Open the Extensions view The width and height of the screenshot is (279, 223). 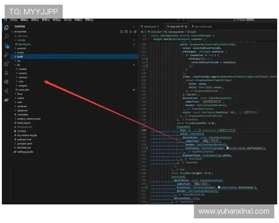tap(6, 64)
